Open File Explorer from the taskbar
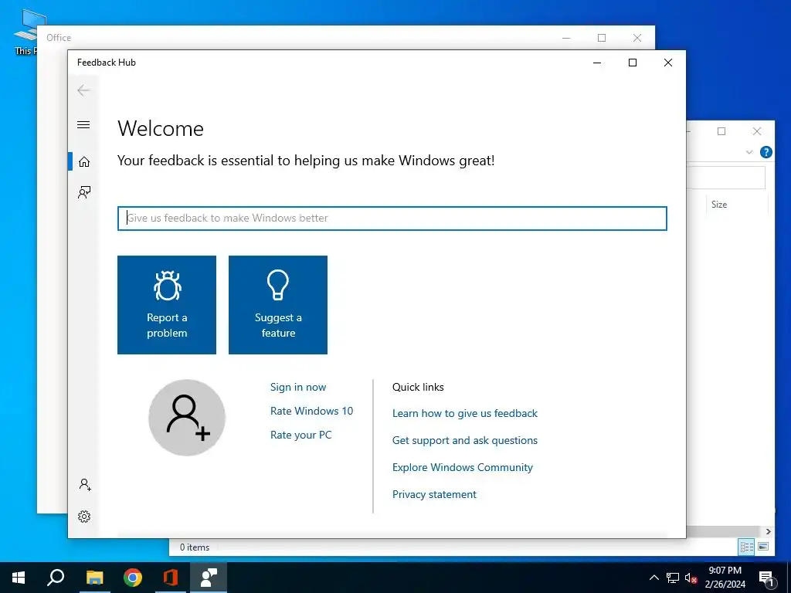 (94, 578)
